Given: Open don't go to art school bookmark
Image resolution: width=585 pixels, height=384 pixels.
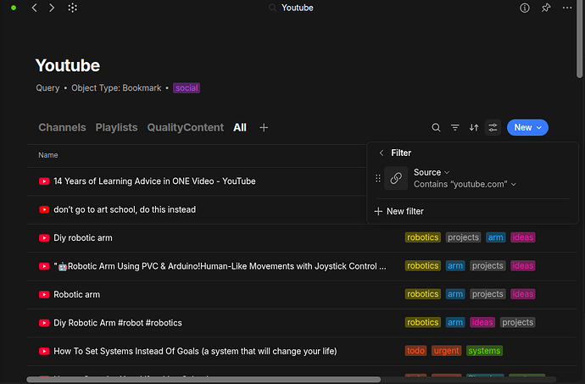Looking at the screenshot, I should coord(125,209).
